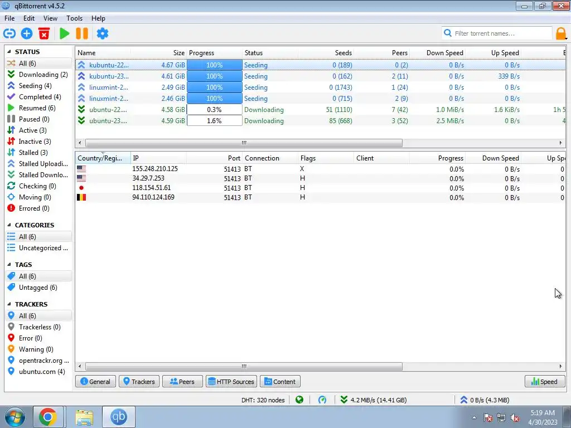571x428 pixels.
Task: Filter by Checking (0) status
Action: coord(38,186)
